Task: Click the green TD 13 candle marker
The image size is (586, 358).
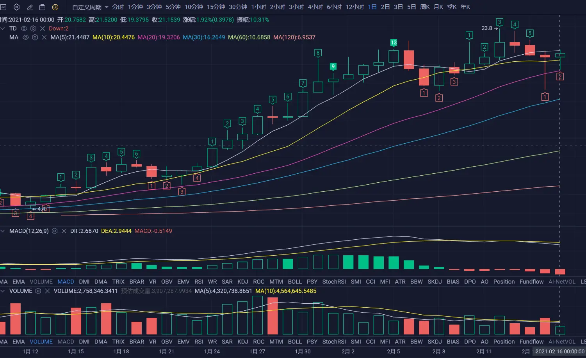Action: tap(394, 43)
